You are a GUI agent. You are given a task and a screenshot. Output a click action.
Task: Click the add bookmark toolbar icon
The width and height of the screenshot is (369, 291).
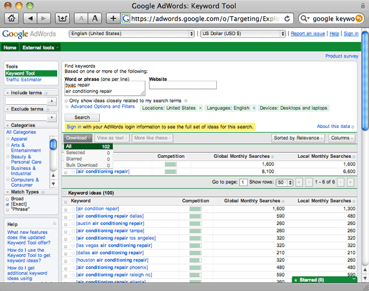pyautogui.click(x=62, y=18)
